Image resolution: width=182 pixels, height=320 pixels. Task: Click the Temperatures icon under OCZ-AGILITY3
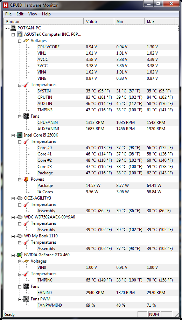(26, 204)
